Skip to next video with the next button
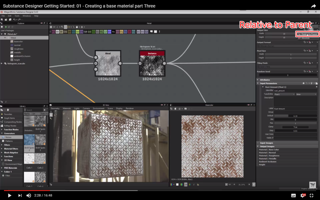This screenshot has height=200, width=320. coord(20,195)
